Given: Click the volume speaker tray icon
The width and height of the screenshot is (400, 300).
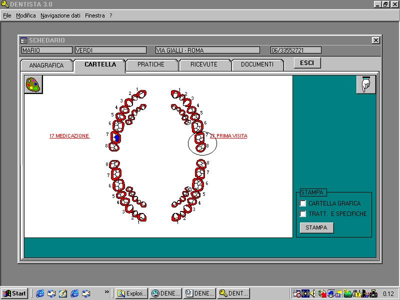Looking at the screenshot, I should (x=313, y=293).
